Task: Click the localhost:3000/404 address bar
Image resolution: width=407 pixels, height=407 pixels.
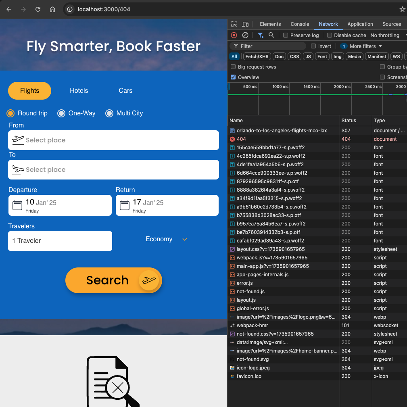Action: [x=231, y=9]
